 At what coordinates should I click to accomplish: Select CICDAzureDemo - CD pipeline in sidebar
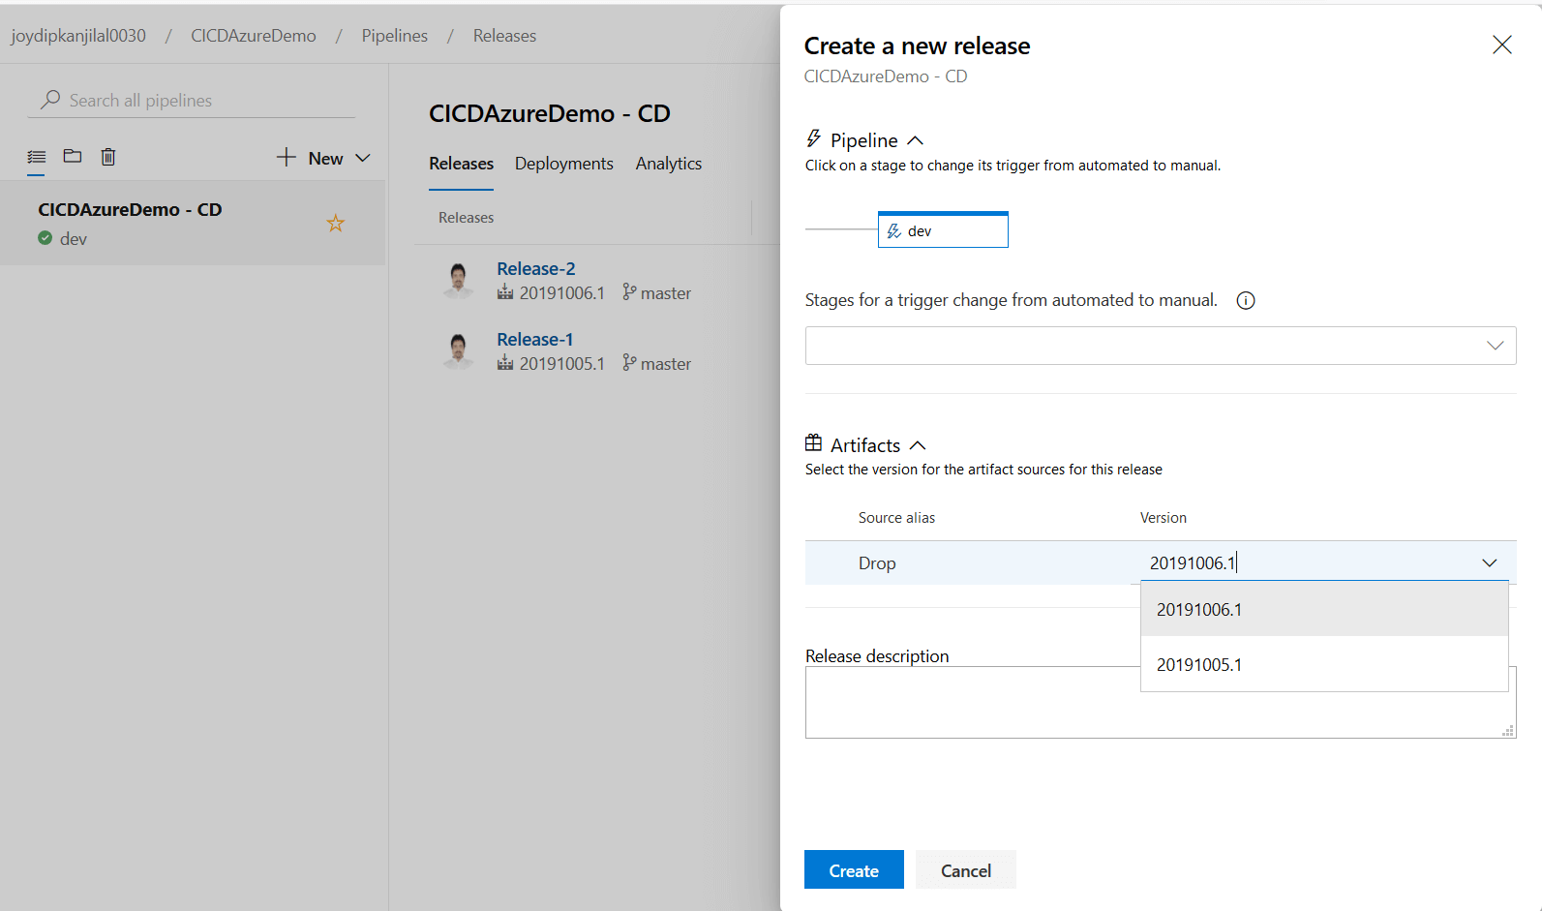pyautogui.click(x=193, y=223)
